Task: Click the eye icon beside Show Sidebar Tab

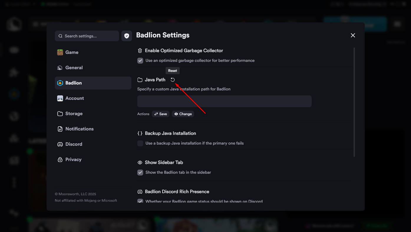Action: click(140, 163)
